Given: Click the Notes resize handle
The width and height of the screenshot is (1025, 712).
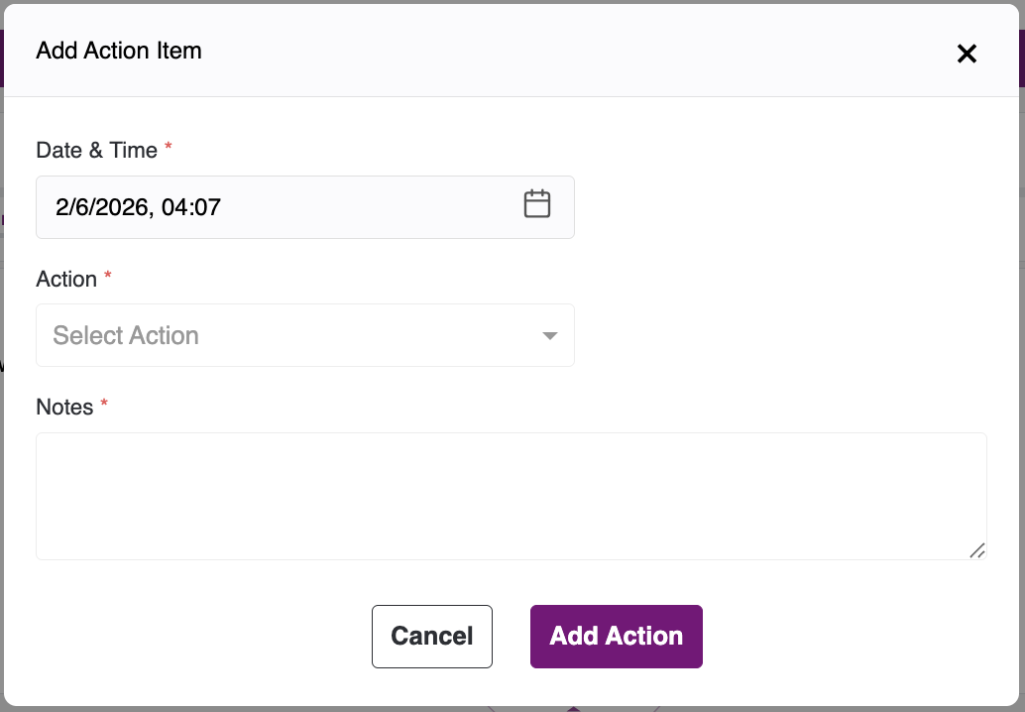Looking at the screenshot, I should [977, 550].
